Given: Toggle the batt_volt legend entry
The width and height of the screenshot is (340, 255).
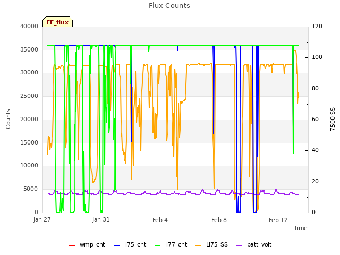Looking at the screenshot, I should coord(254,245).
